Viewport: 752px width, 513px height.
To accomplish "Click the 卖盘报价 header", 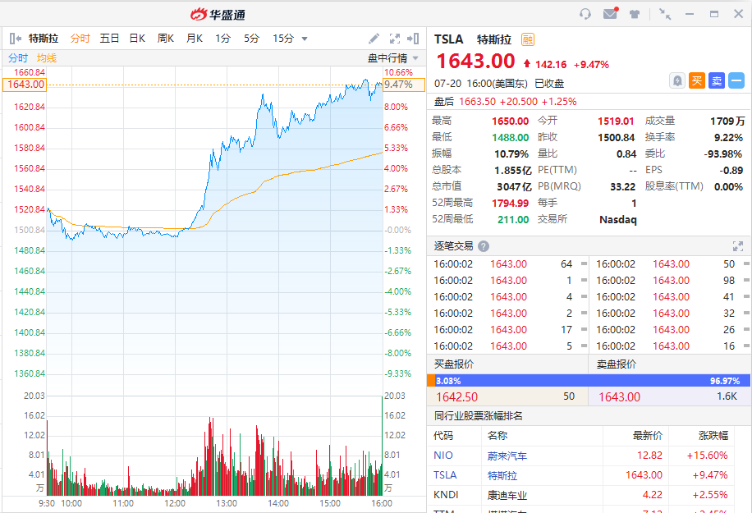I will (x=617, y=364).
